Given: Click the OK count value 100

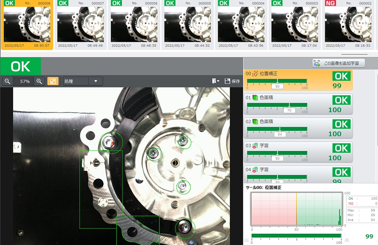Looking at the screenshot, I should tap(374, 198).
